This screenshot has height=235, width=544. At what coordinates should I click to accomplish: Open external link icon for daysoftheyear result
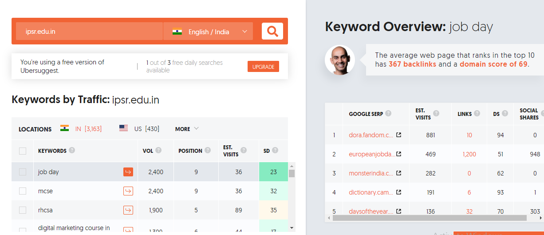coord(398,211)
